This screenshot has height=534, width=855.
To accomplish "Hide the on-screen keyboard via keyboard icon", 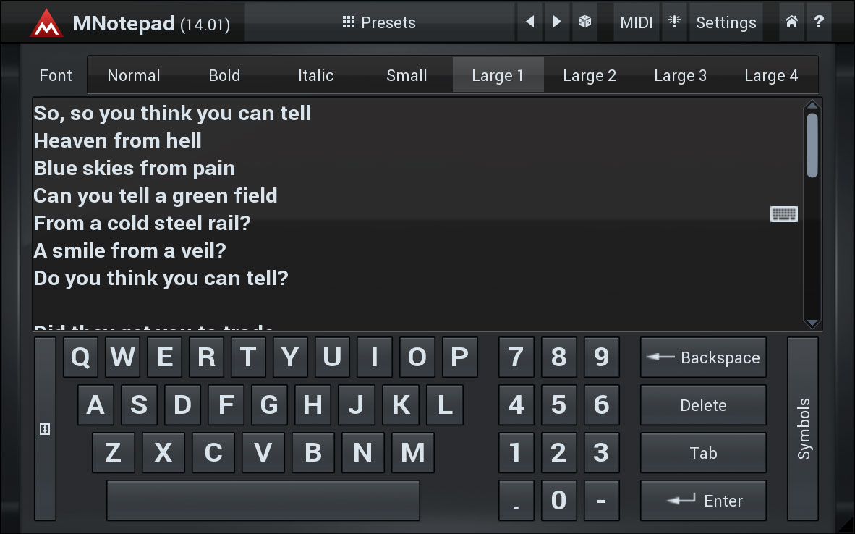I will 784,214.
